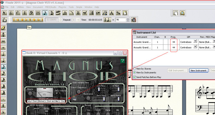Select the View by Staves radio button
This screenshot has width=215, height=115.
pyautogui.click(x=134, y=69)
